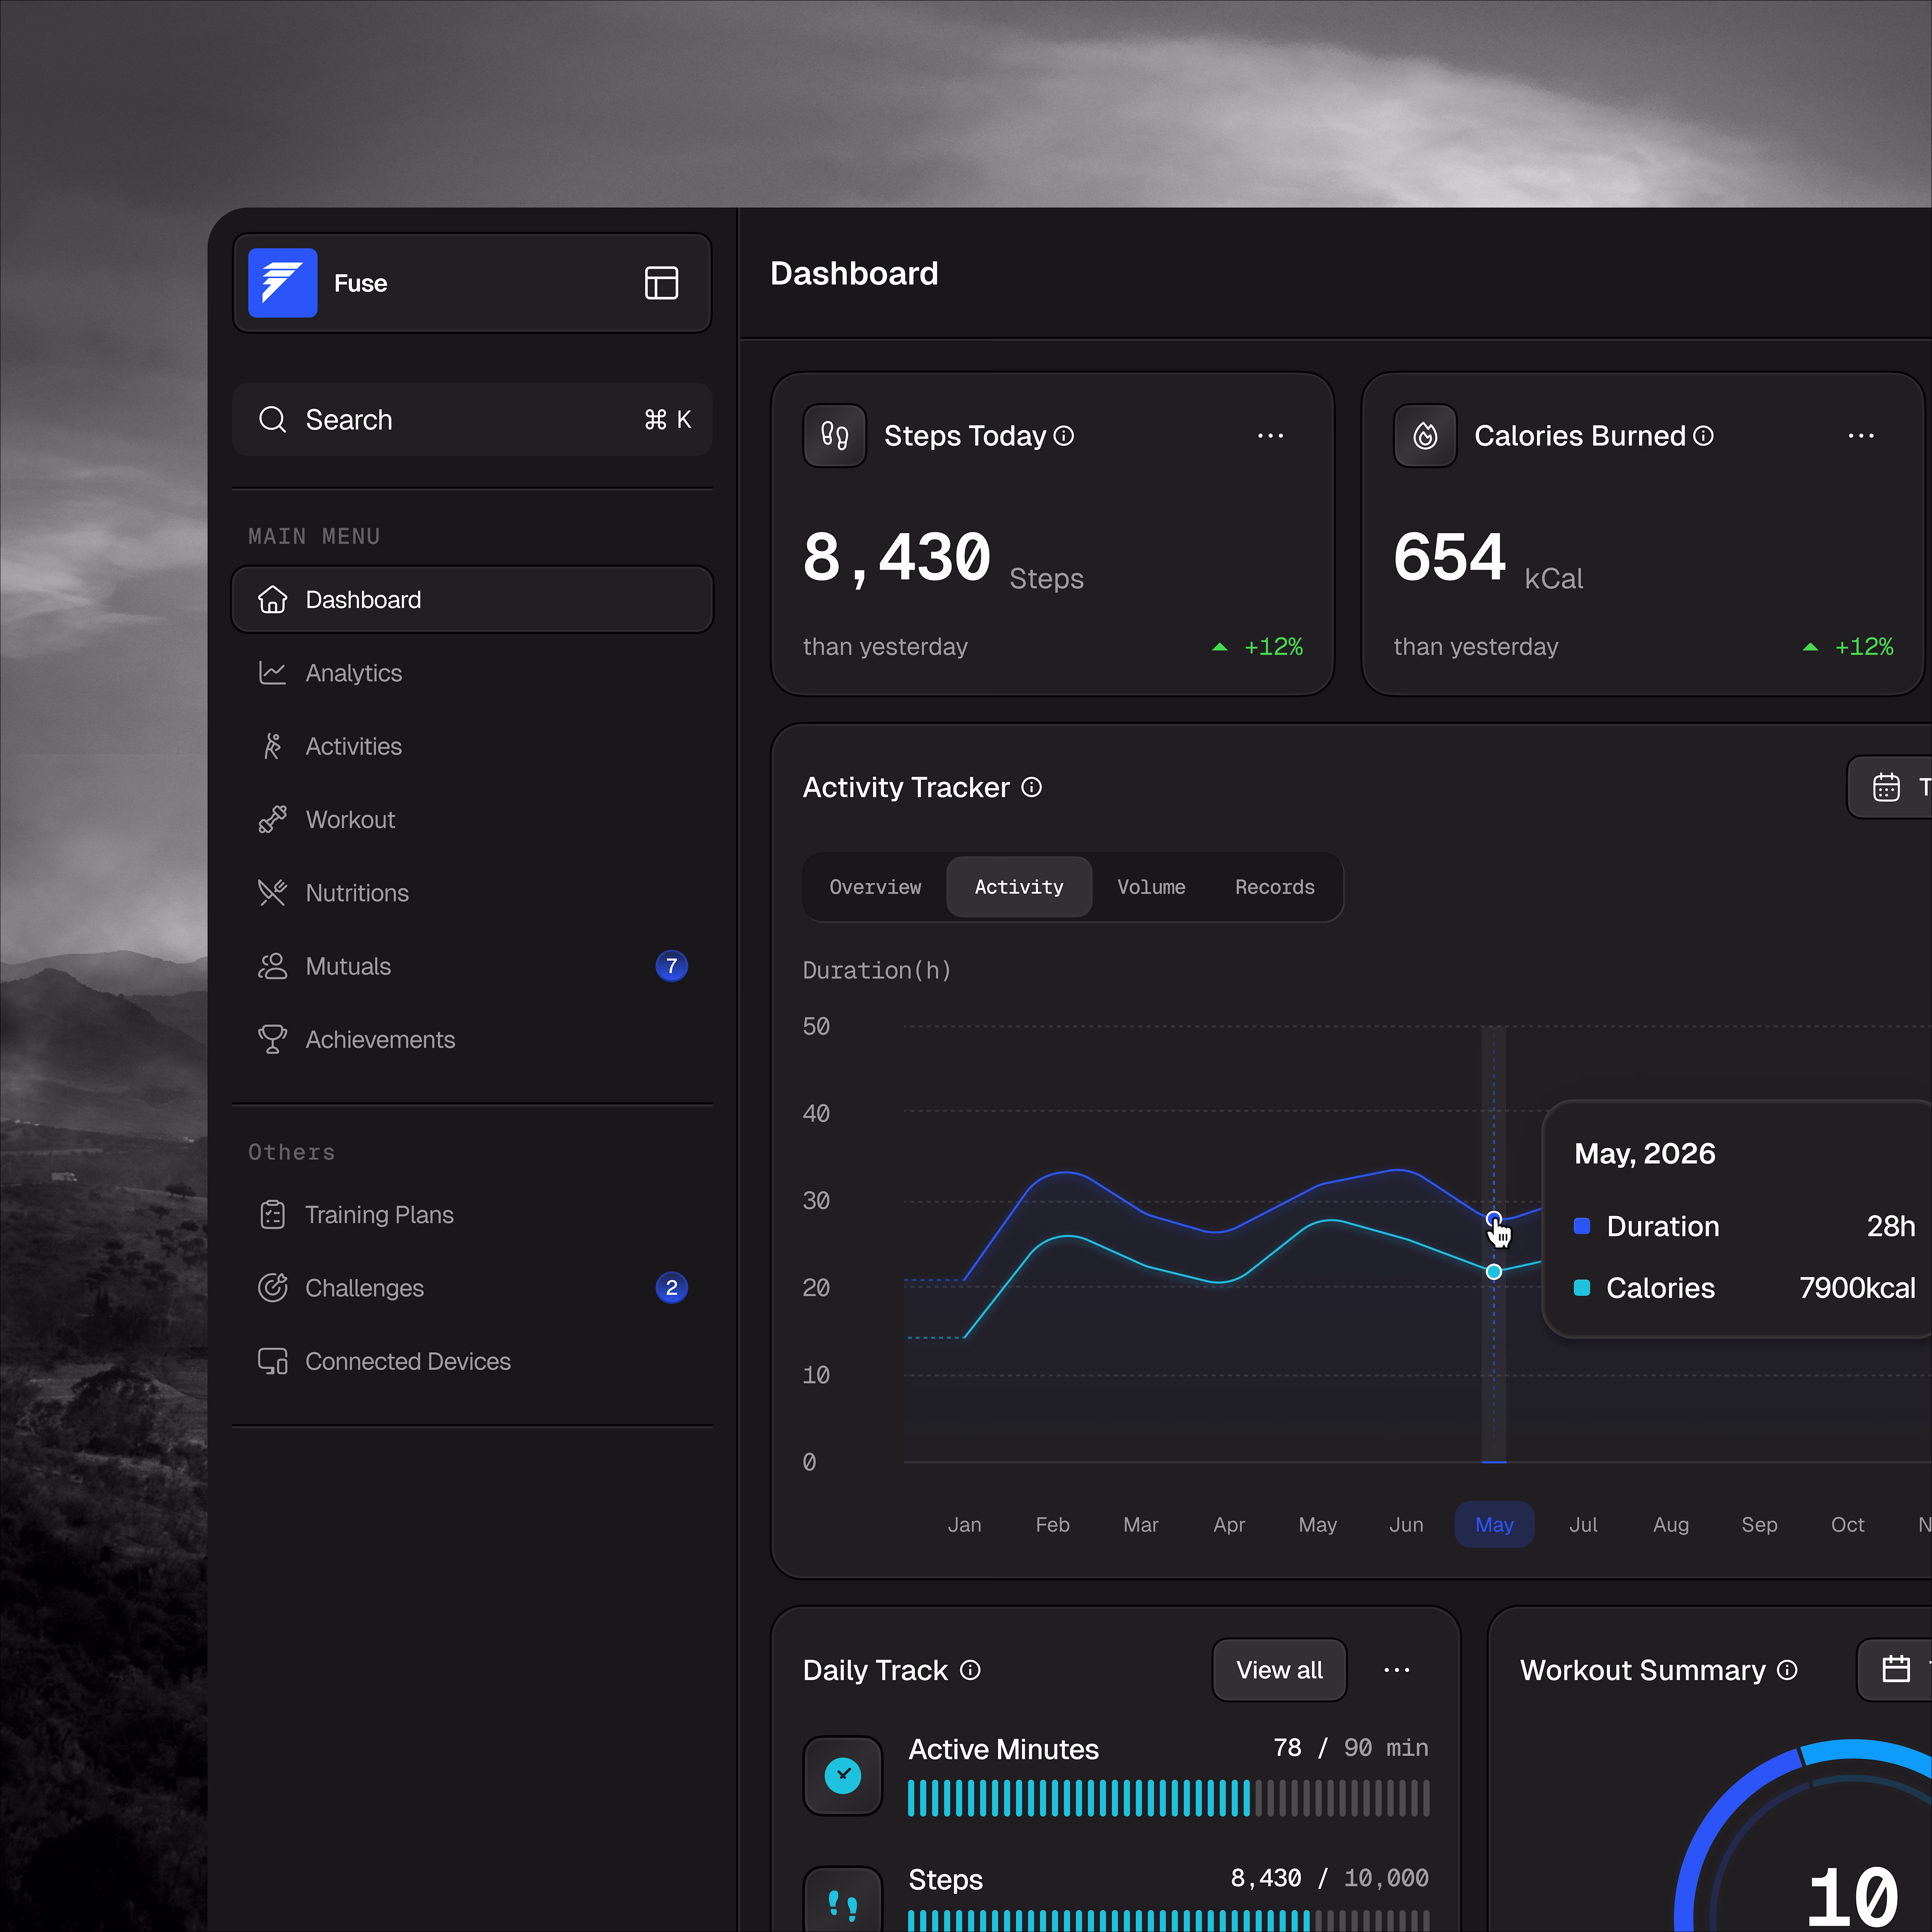Click the +12% change on Calories Burned

(1864, 647)
